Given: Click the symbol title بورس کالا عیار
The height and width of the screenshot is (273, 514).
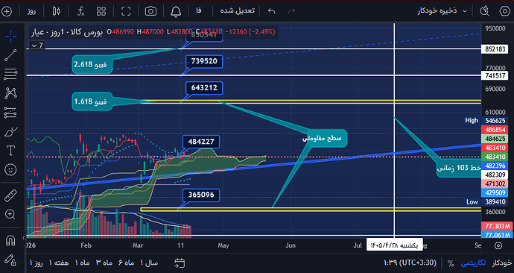Looking at the screenshot, I should point(67,32).
